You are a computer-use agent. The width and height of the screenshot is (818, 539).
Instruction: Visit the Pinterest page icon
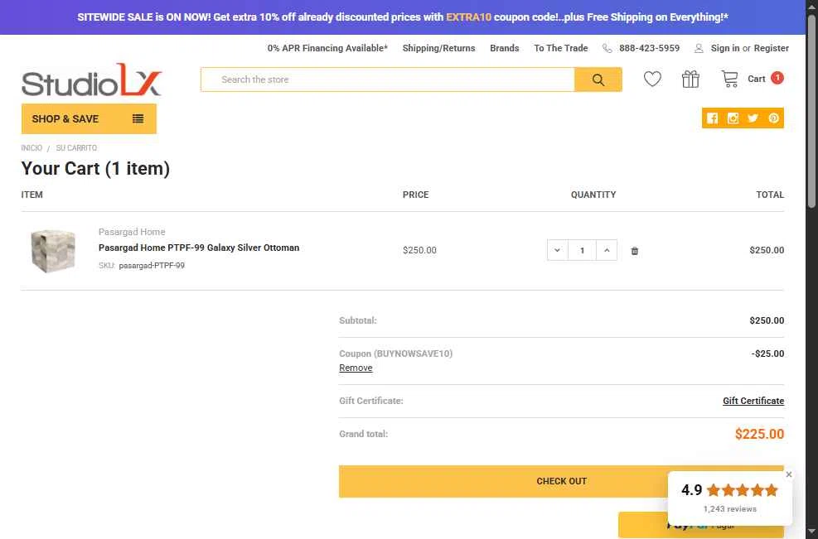coord(773,118)
